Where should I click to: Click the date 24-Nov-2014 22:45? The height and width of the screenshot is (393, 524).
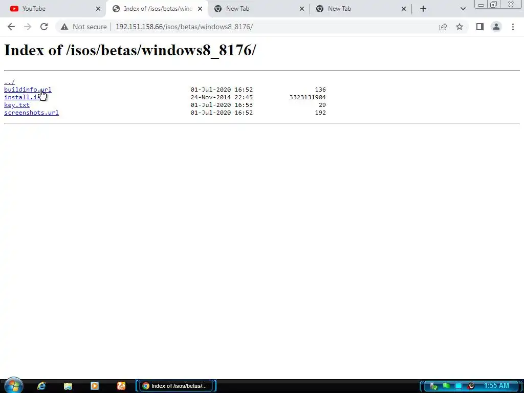(222, 97)
